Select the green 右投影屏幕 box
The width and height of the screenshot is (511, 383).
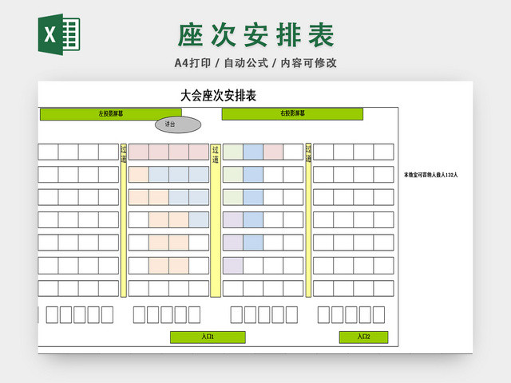click(x=292, y=113)
